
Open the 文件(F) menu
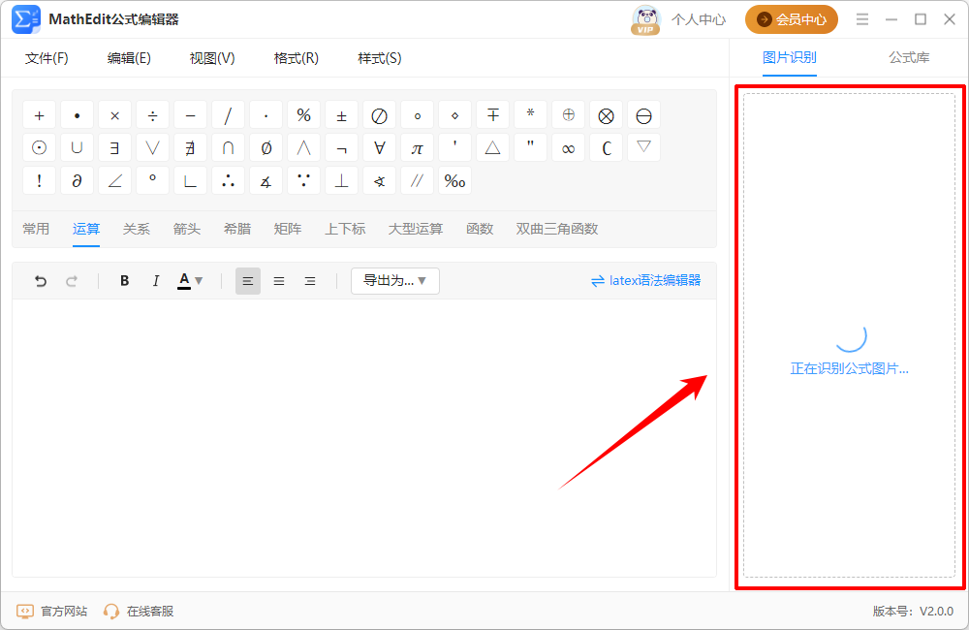coord(47,58)
